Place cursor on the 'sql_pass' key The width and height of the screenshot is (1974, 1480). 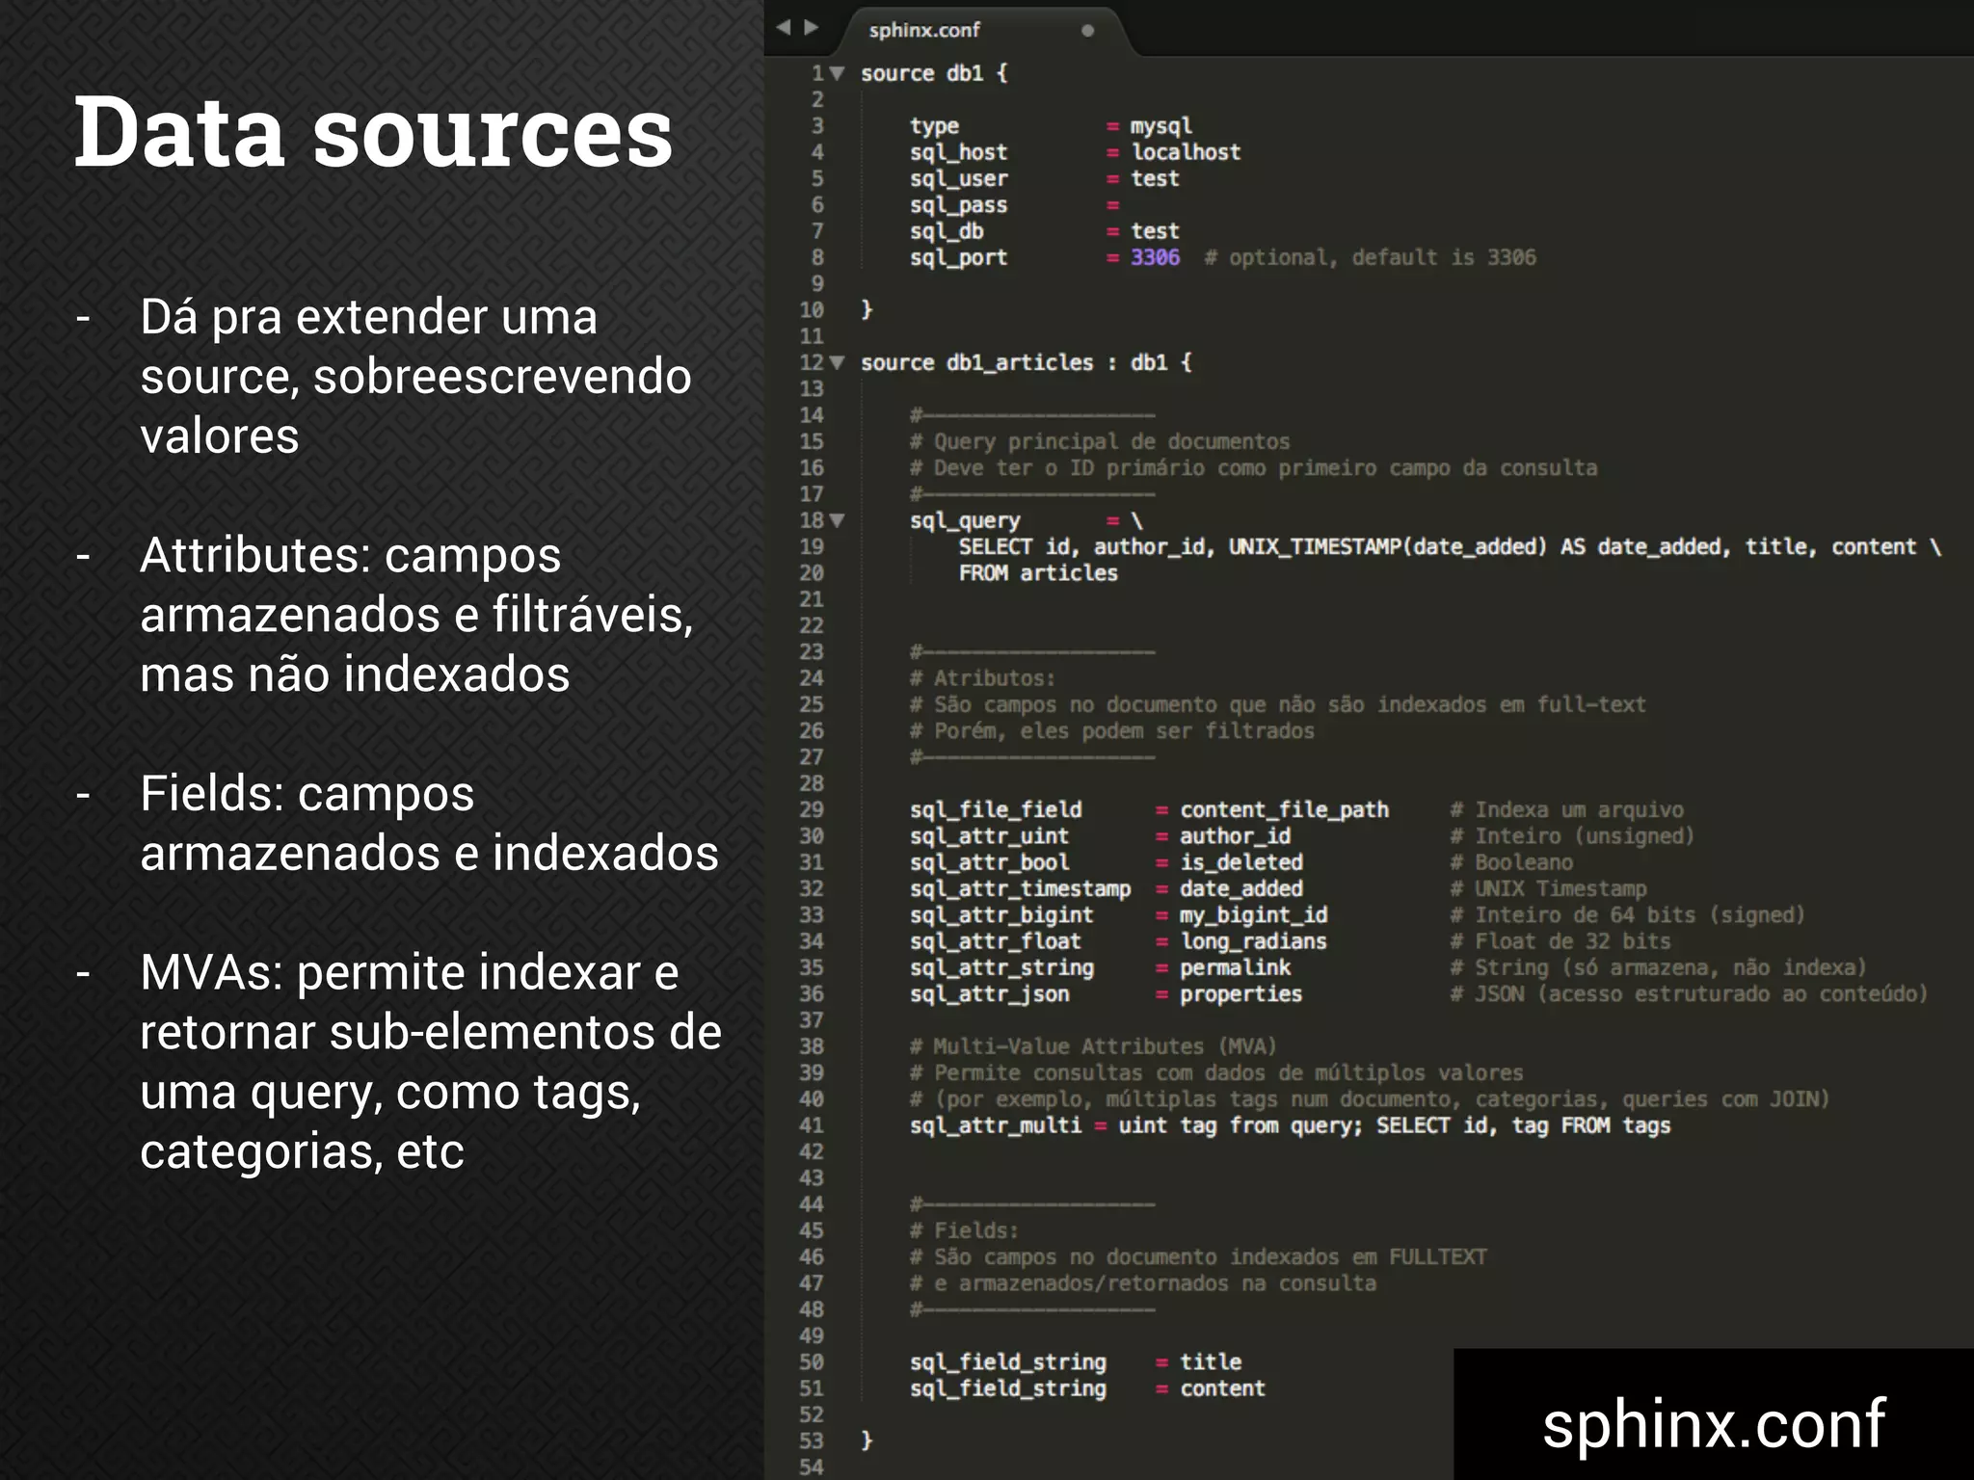(x=958, y=205)
